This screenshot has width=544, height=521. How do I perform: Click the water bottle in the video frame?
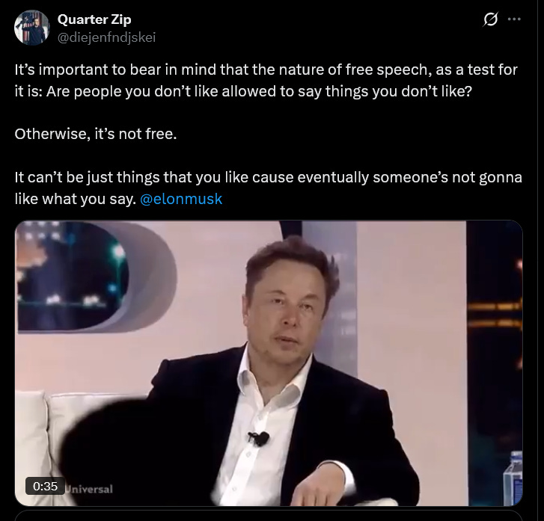(513, 478)
